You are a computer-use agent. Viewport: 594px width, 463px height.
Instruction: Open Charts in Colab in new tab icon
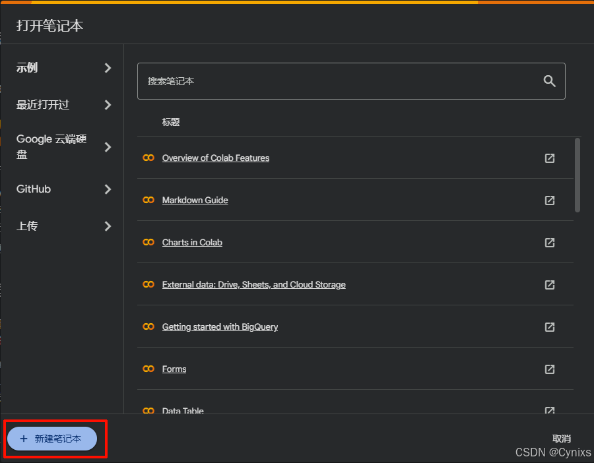(x=550, y=243)
